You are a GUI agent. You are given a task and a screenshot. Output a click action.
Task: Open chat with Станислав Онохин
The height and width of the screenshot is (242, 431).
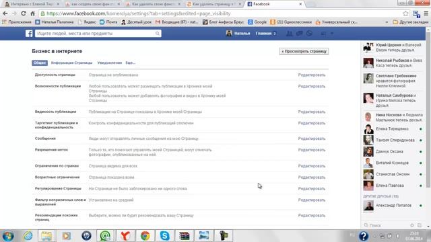point(393,174)
